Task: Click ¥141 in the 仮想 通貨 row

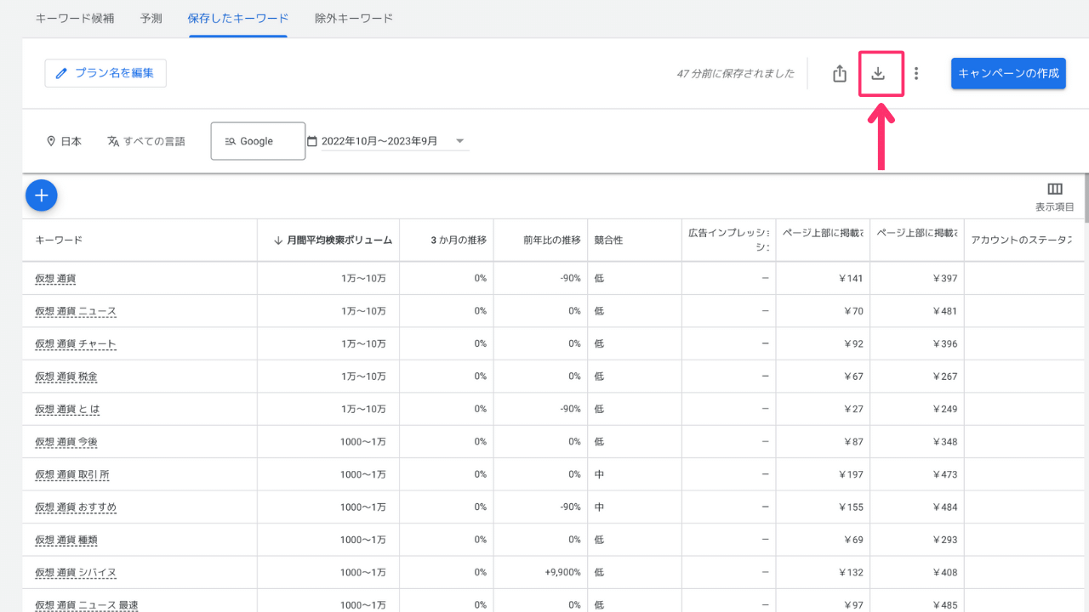Action: click(x=850, y=279)
